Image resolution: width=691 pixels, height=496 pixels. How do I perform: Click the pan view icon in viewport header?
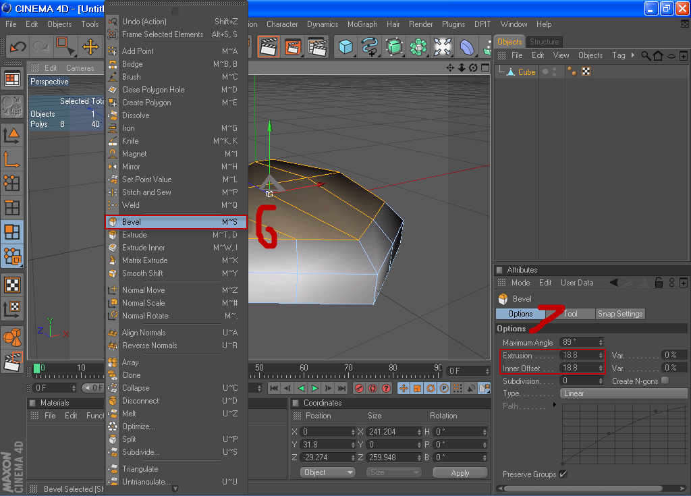(450, 67)
